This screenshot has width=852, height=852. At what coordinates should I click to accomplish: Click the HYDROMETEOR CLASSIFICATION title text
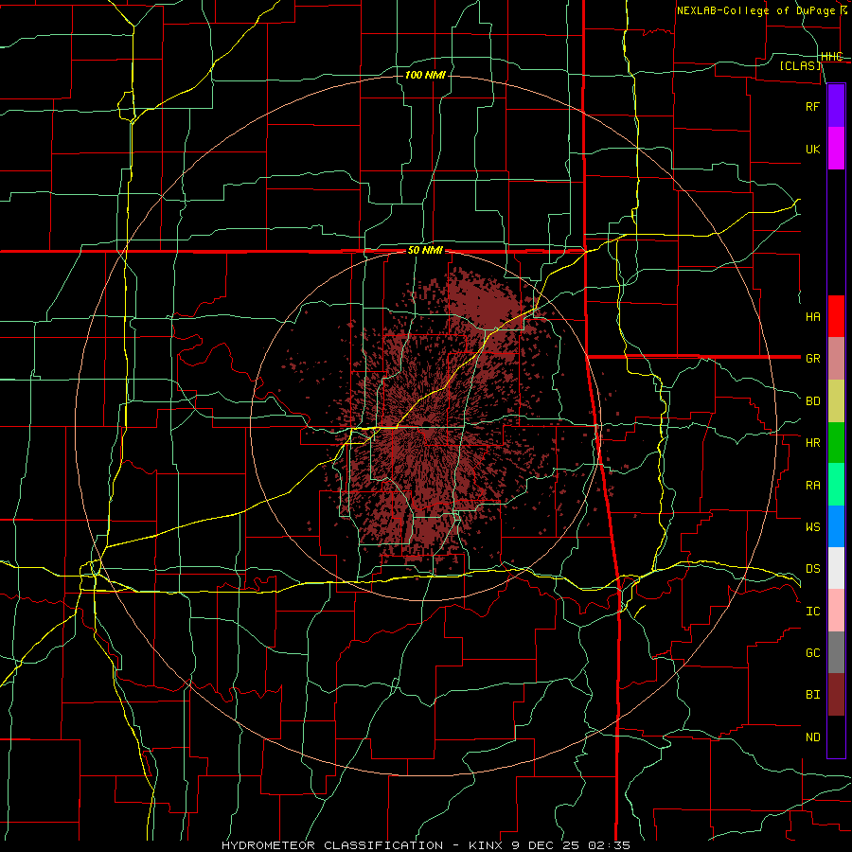[x=332, y=845]
